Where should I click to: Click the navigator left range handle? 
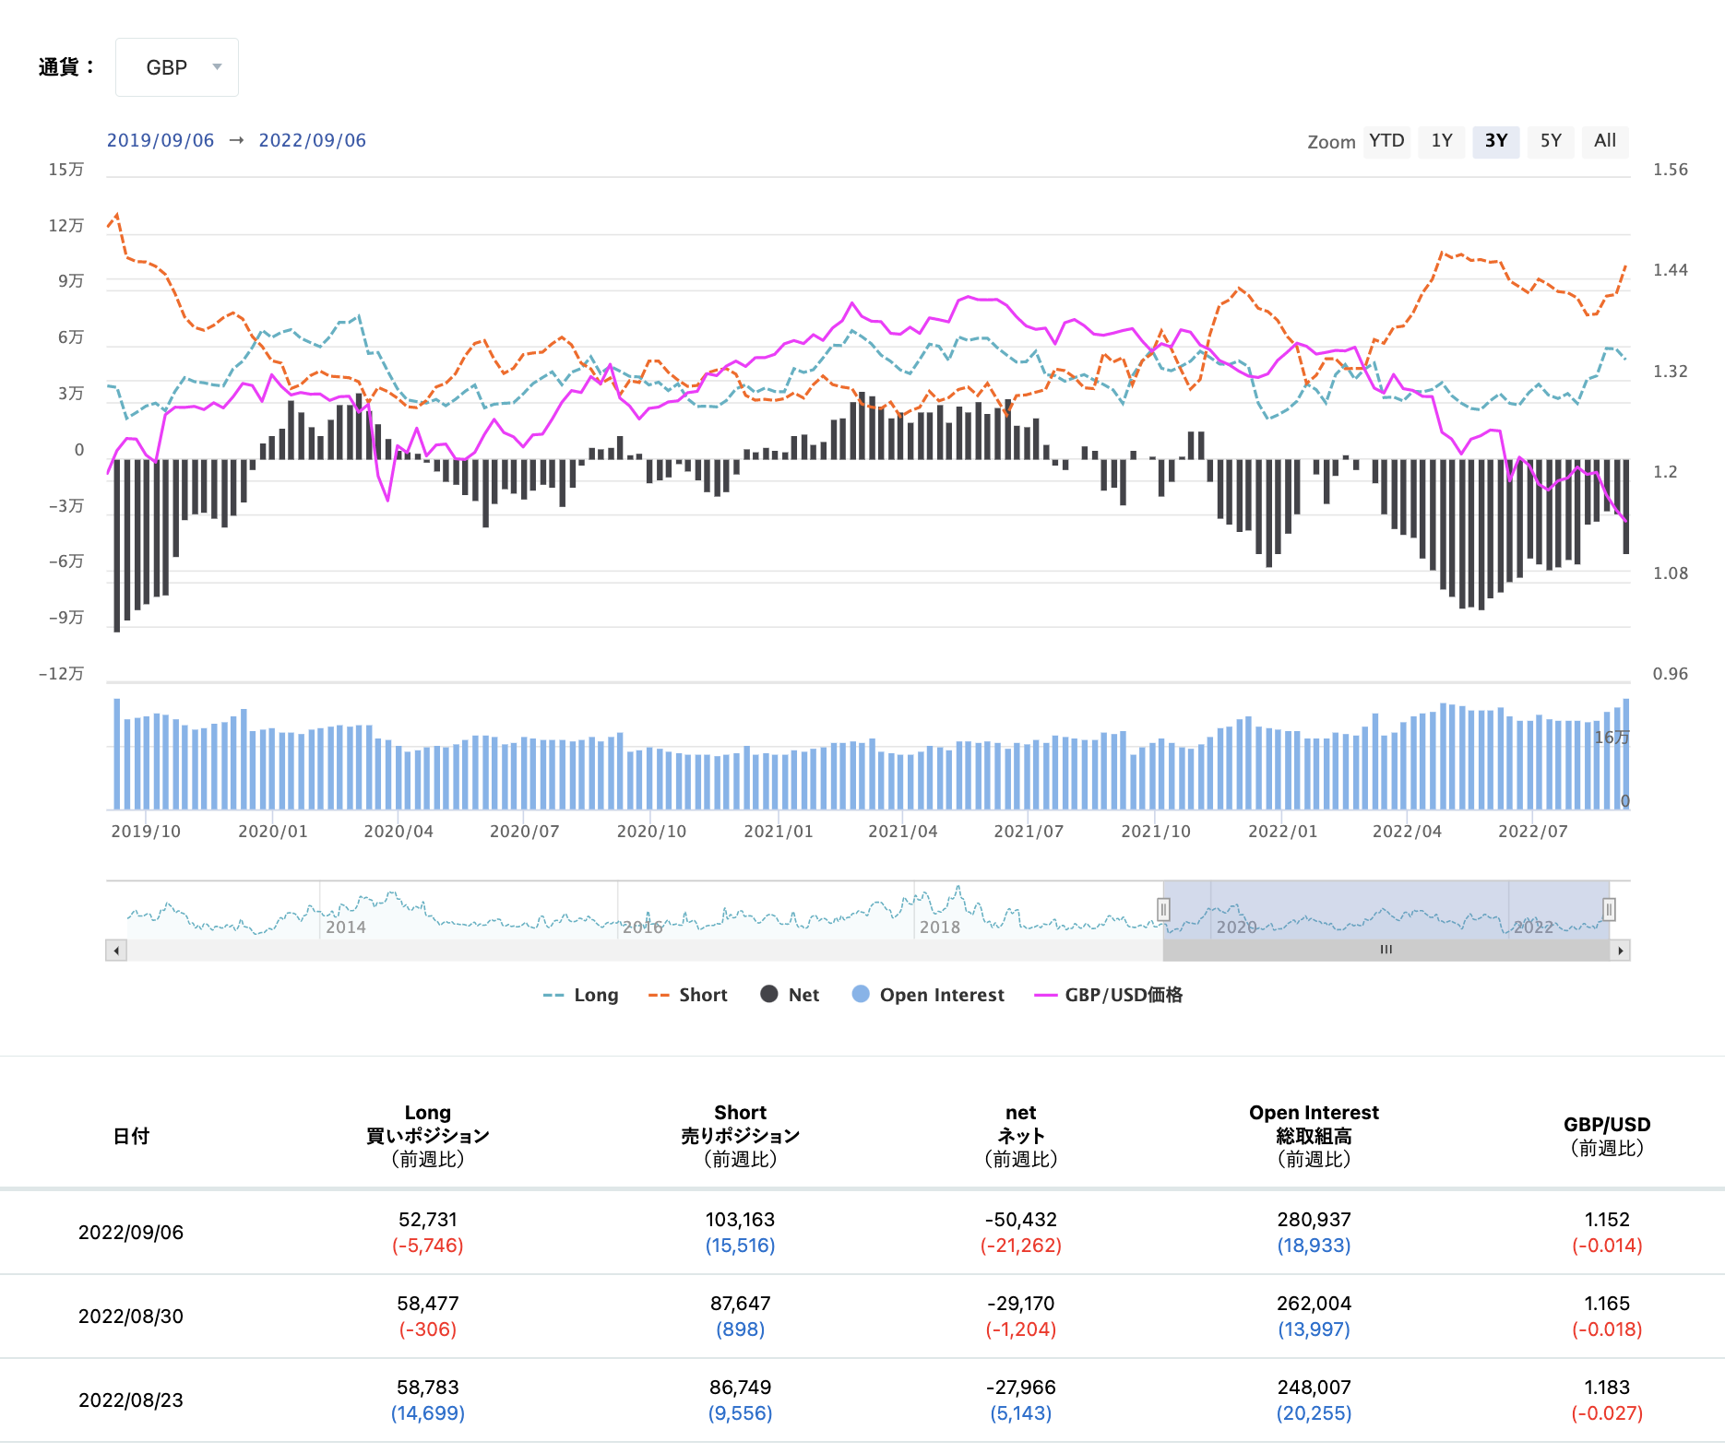pyautogui.click(x=1164, y=910)
